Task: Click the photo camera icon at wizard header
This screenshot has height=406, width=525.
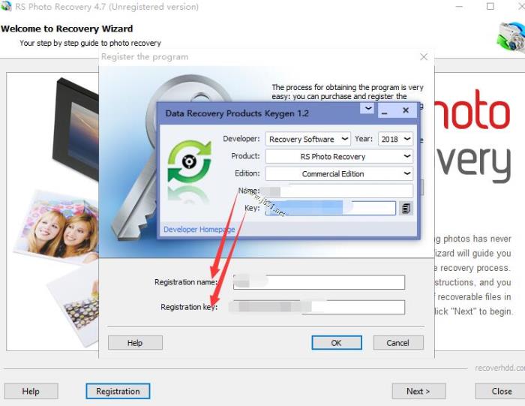Action: coord(511,38)
